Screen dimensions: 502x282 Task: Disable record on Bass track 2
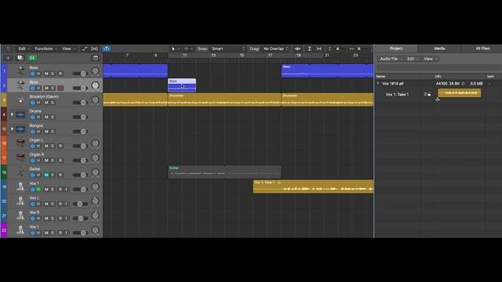60,88
